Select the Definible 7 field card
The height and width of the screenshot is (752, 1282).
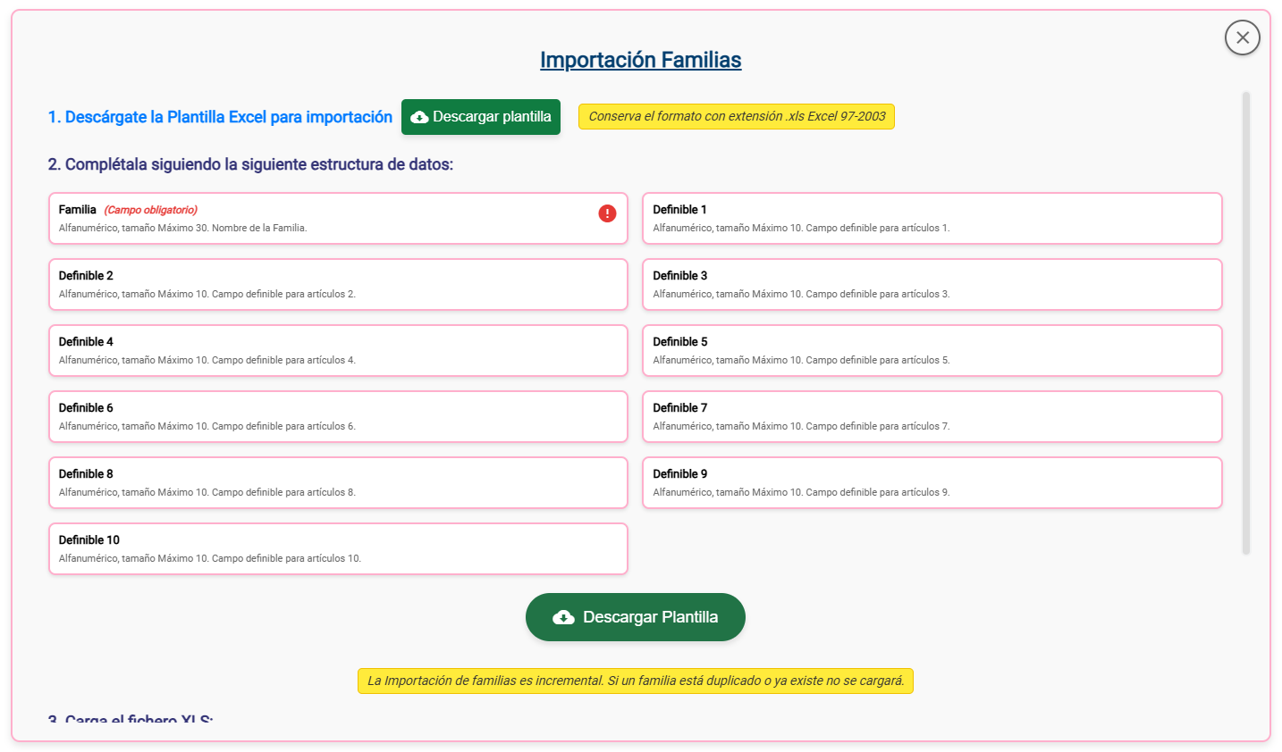[x=932, y=416]
